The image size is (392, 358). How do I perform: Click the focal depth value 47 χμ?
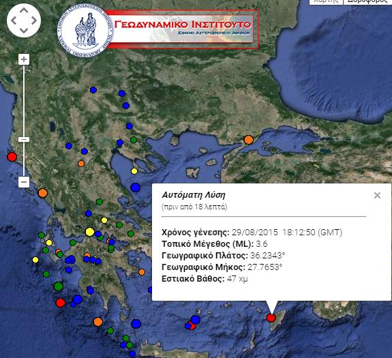tap(237, 279)
